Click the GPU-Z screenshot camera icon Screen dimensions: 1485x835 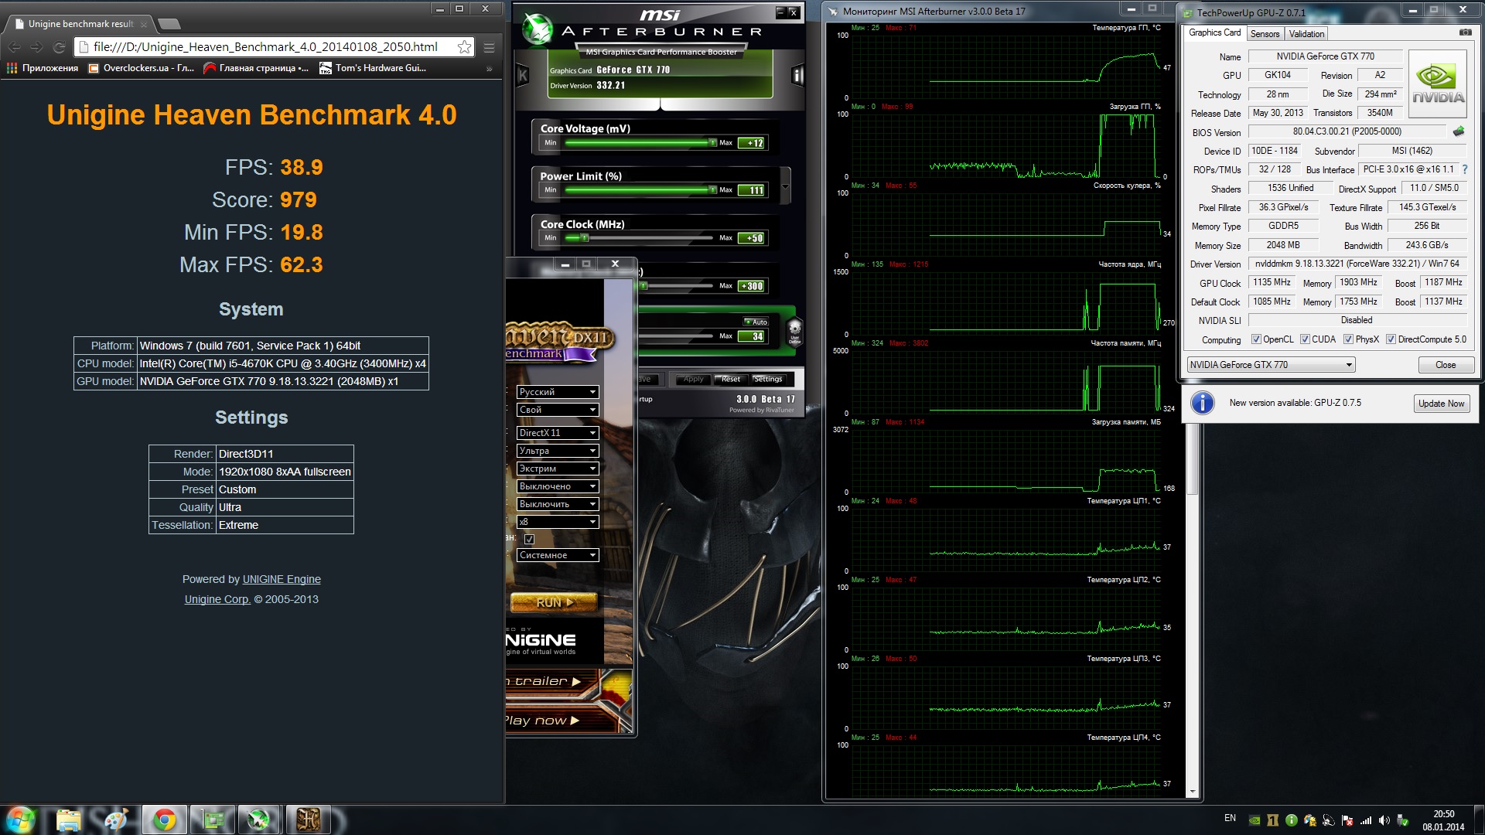tap(1465, 32)
